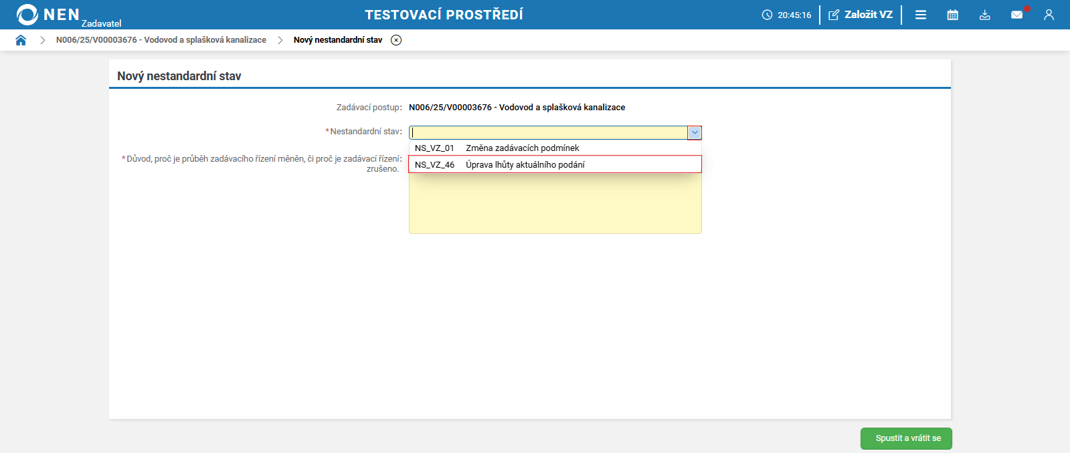
Task: Click the Nestandardní stav input field
Action: (549, 132)
